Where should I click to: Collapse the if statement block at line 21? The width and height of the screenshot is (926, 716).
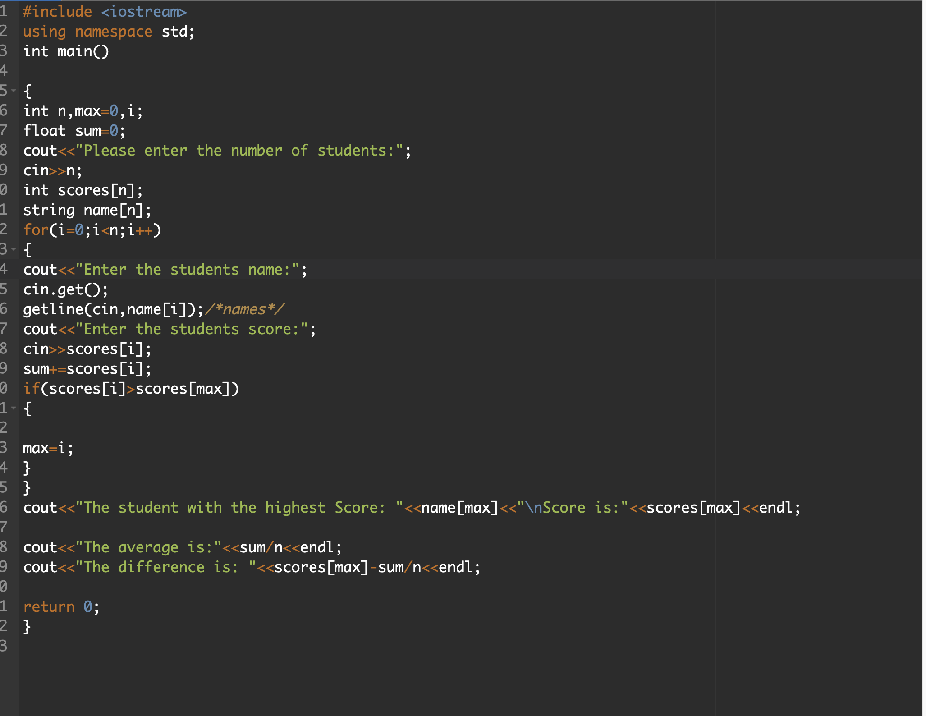pos(13,408)
